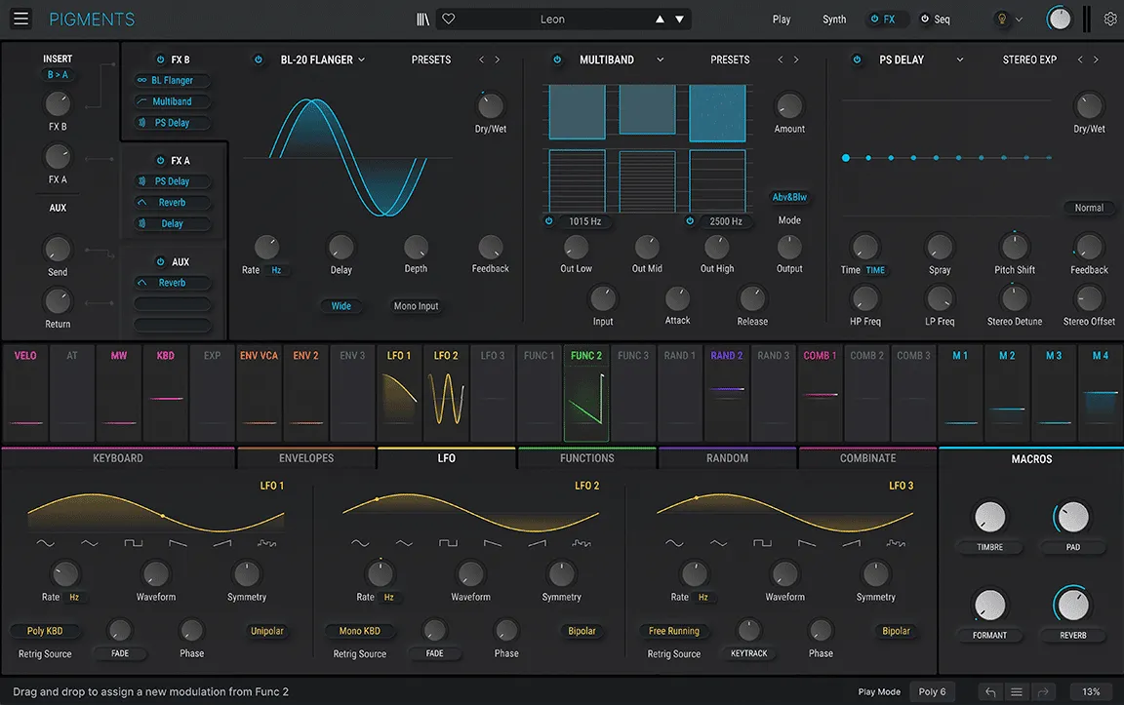Click the LFO 2 modulation source slot
This screenshot has height=705, width=1124.
coord(446,393)
